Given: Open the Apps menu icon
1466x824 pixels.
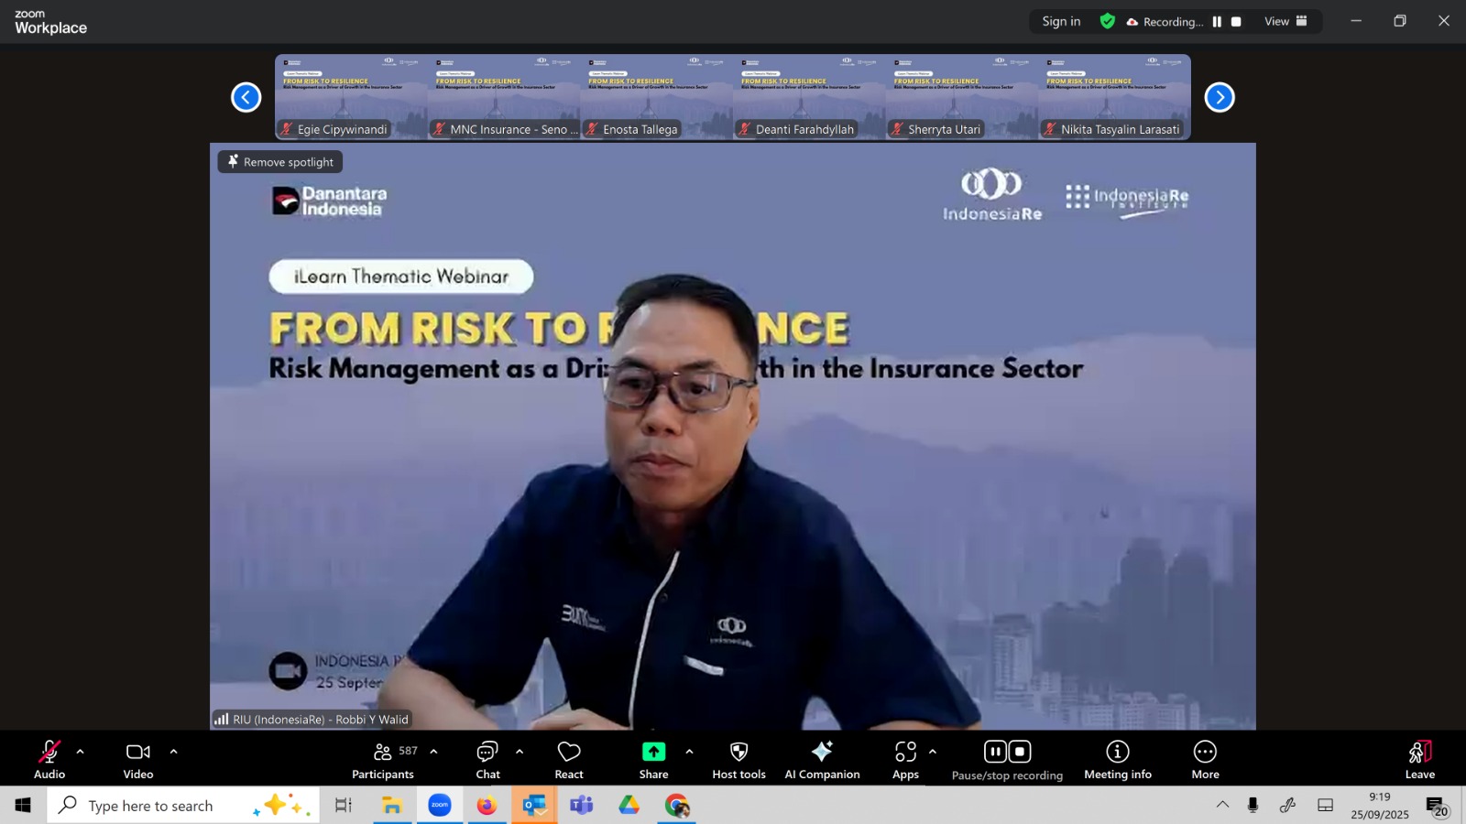Looking at the screenshot, I should (x=905, y=760).
